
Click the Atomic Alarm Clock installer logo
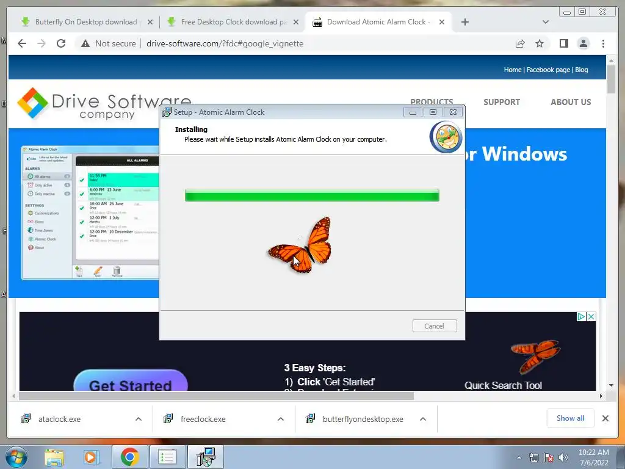[x=446, y=137]
